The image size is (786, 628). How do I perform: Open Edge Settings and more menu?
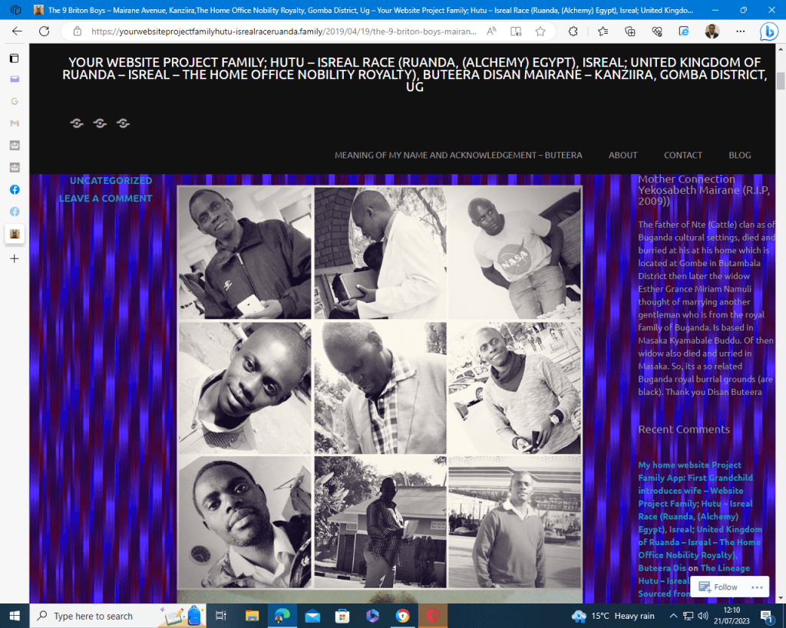[x=740, y=31]
